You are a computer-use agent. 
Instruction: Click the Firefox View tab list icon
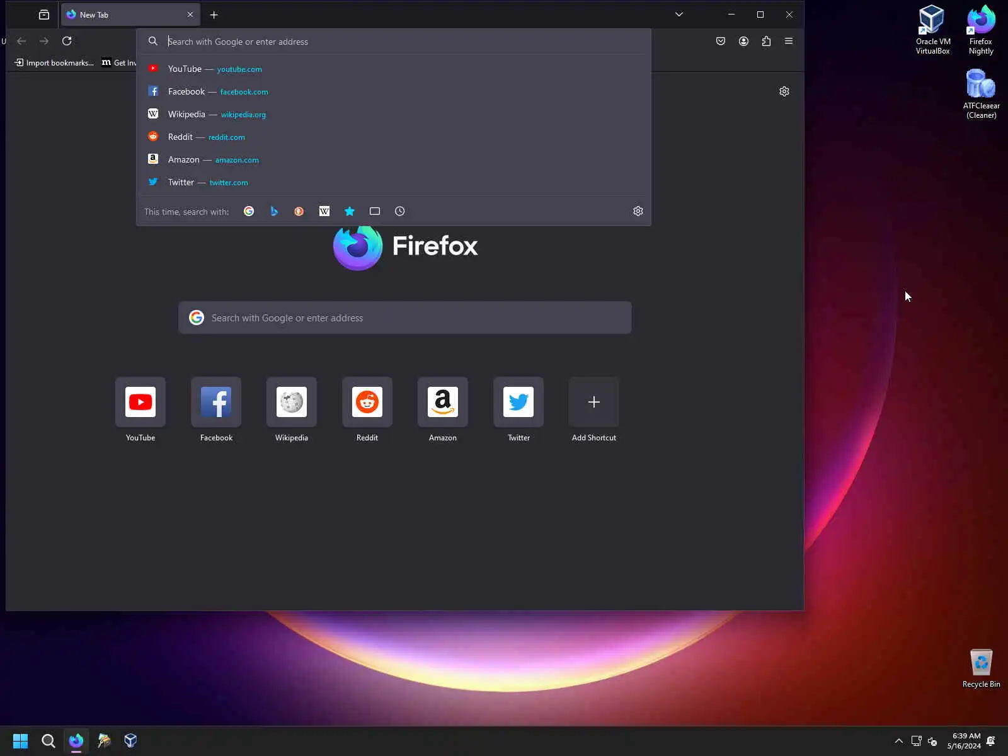coord(44,14)
